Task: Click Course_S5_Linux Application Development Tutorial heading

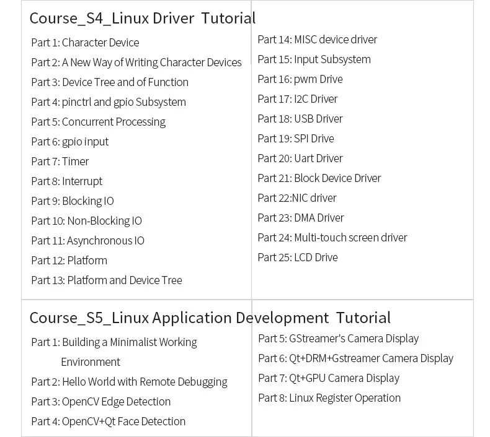Action: point(210,318)
